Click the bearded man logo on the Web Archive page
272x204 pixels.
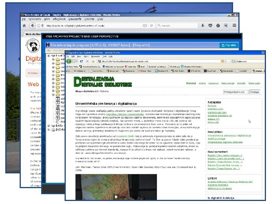pos(32,45)
